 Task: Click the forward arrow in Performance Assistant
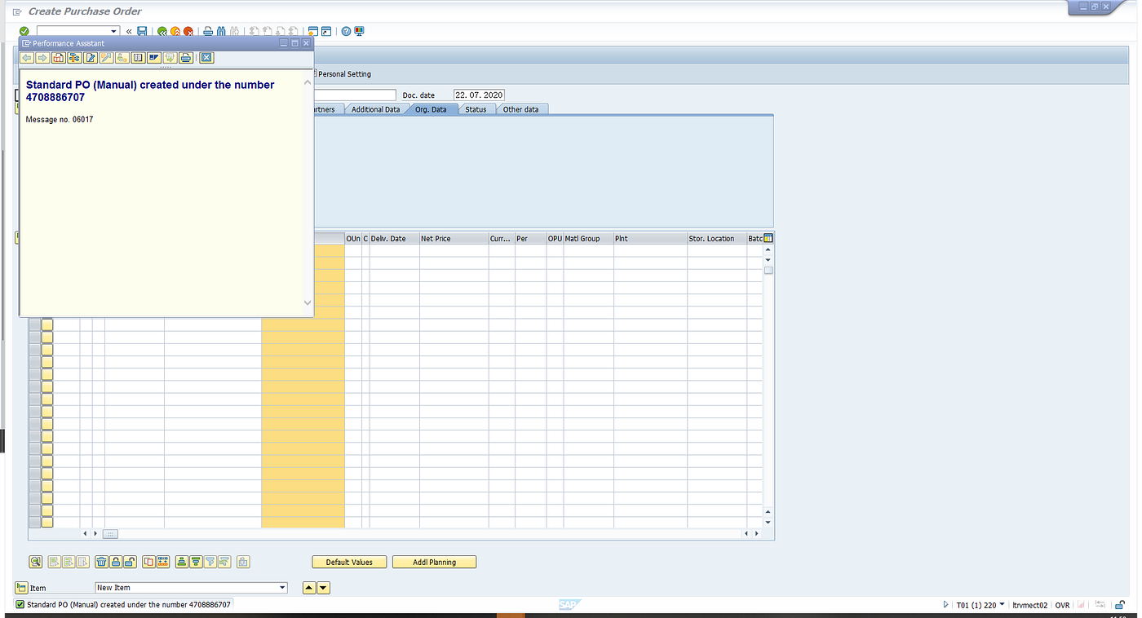(42, 57)
